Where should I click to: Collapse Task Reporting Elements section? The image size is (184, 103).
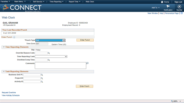[4, 72]
